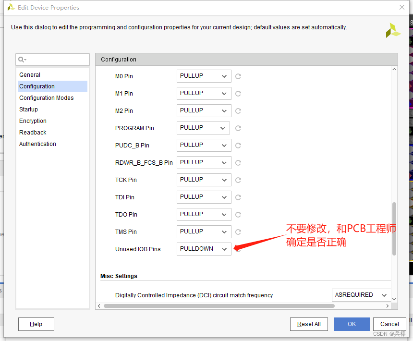Reset the RDWR_B_FCS_B Pin value to default
This screenshot has width=413, height=341.
tap(238, 163)
